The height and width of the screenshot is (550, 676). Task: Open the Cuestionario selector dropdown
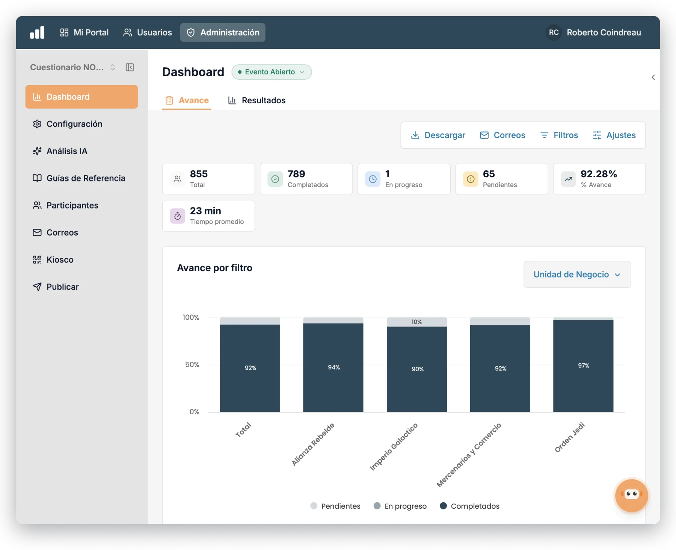pyautogui.click(x=73, y=67)
